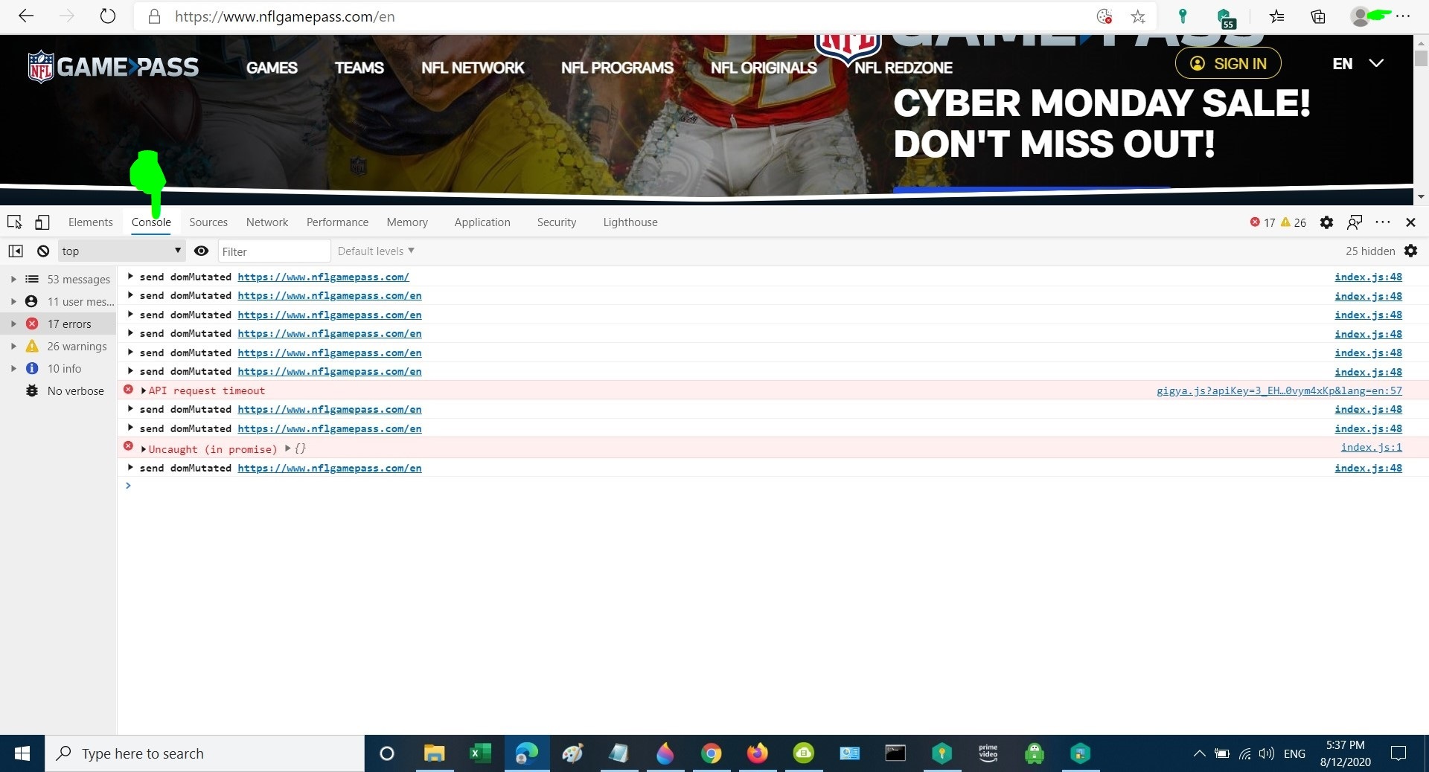Open the index.js:1 source link
The width and height of the screenshot is (1429, 772).
click(x=1372, y=447)
